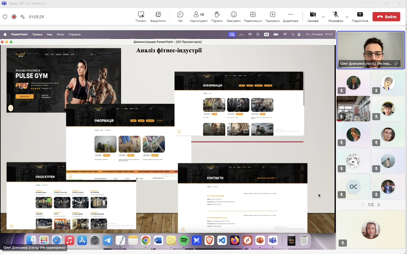The width and height of the screenshot is (407, 254).
Task: Expand camera options dropdown arrow
Action: point(323,17)
